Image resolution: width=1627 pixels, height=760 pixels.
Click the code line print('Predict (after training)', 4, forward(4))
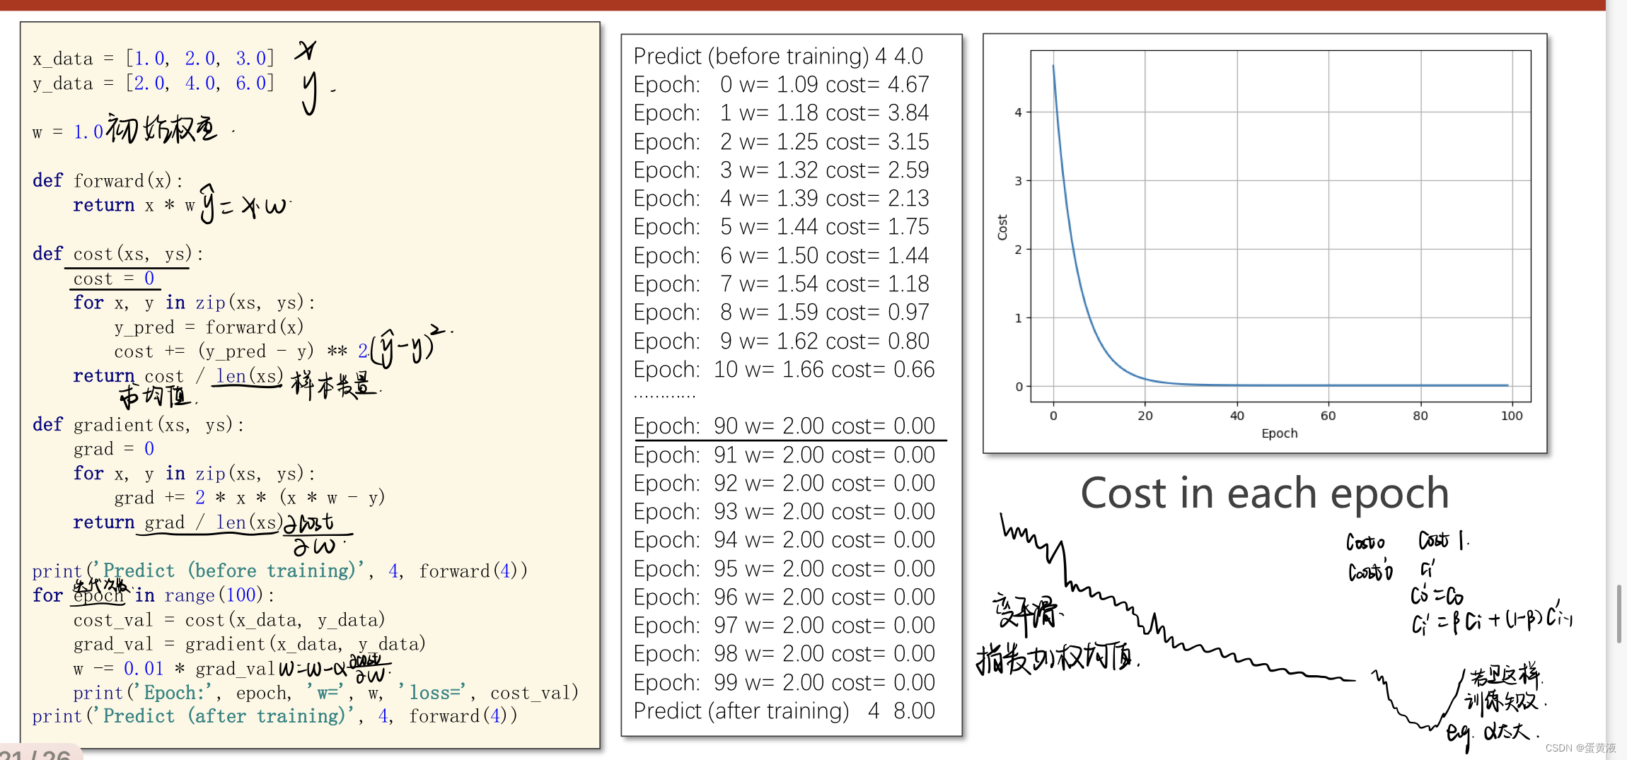pos(275,716)
